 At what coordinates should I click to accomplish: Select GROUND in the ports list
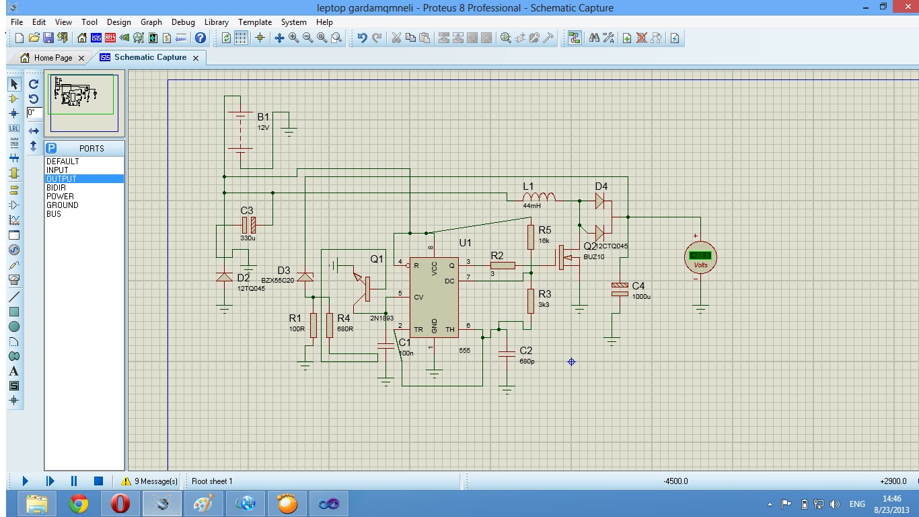point(63,205)
